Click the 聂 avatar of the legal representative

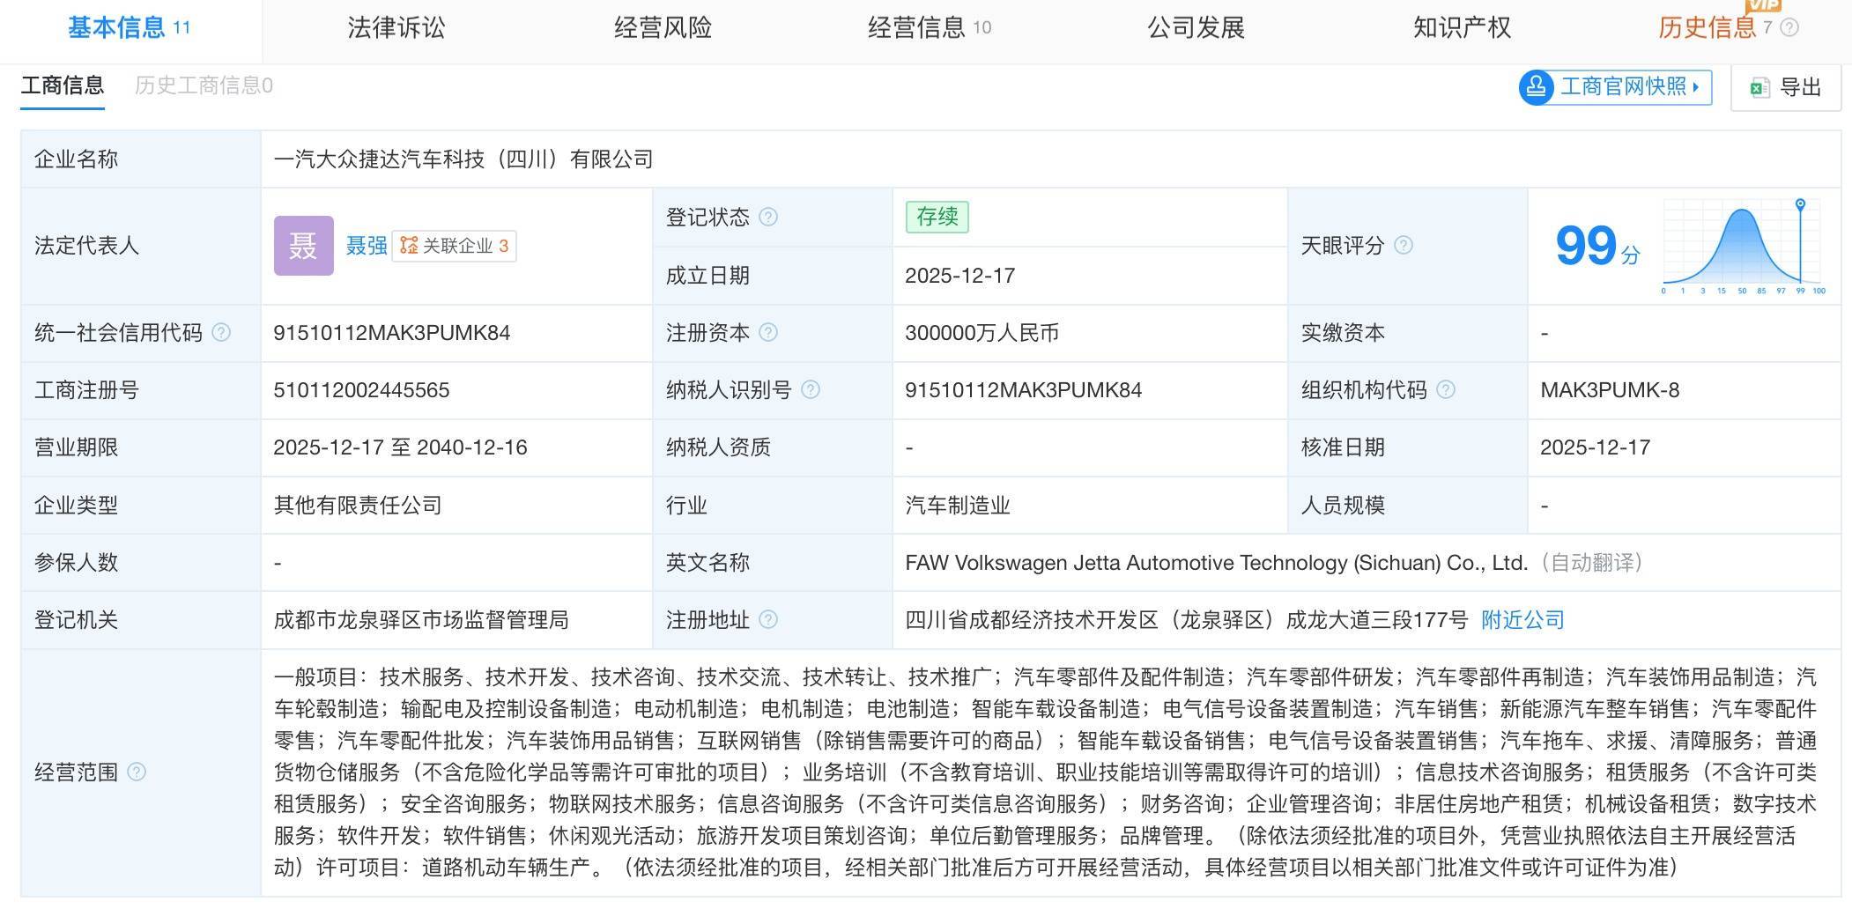point(303,247)
